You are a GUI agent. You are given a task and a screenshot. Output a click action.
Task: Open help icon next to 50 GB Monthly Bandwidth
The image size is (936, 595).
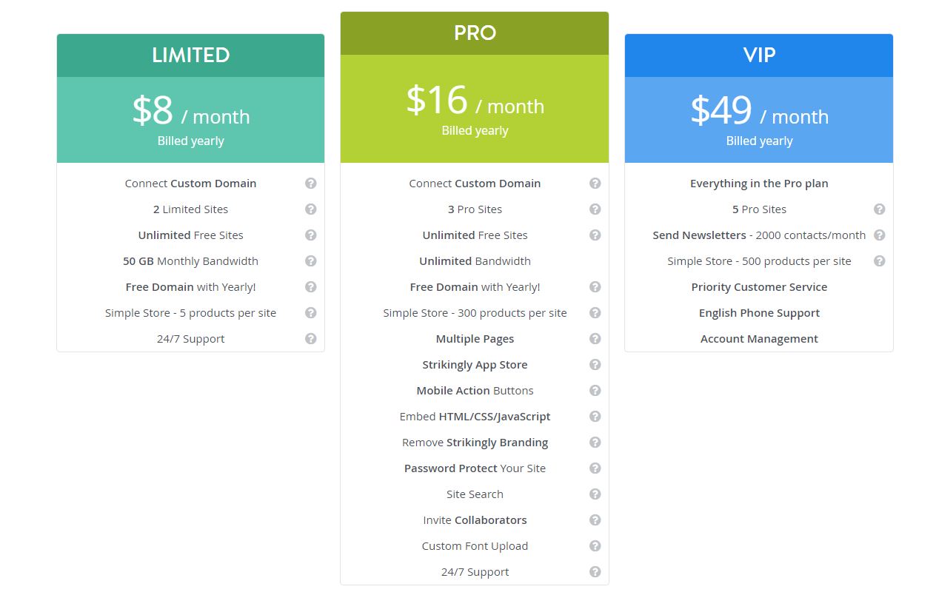(311, 261)
